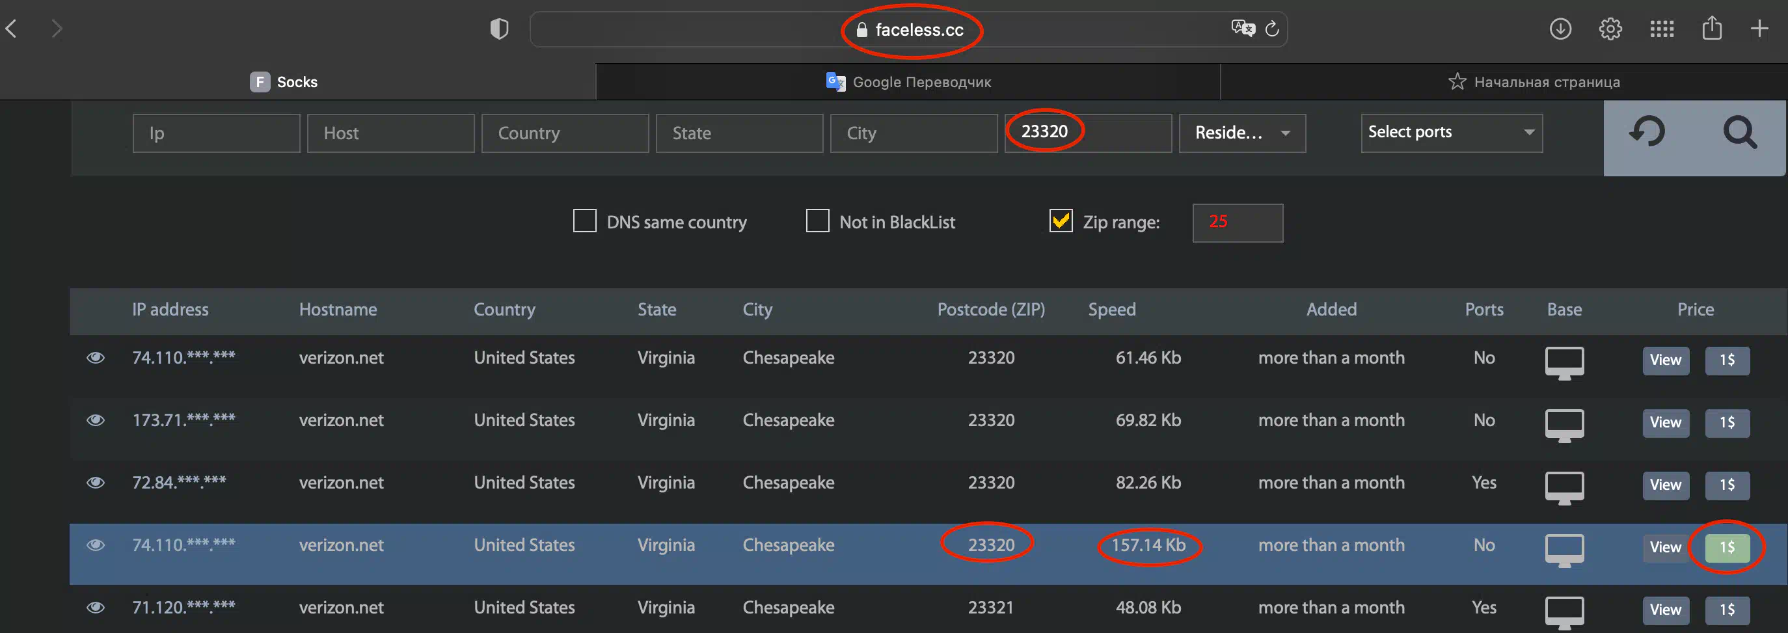Click the monitor icon on the 157.14 Kb row
Viewport: 1788px width, 633px height.
tap(1564, 550)
